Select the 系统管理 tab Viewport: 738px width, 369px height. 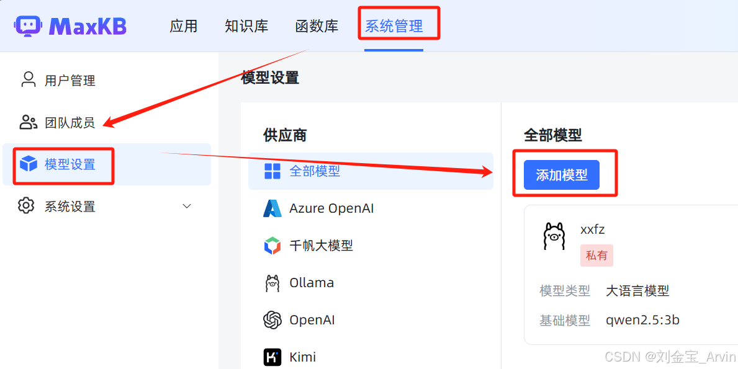[394, 26]
